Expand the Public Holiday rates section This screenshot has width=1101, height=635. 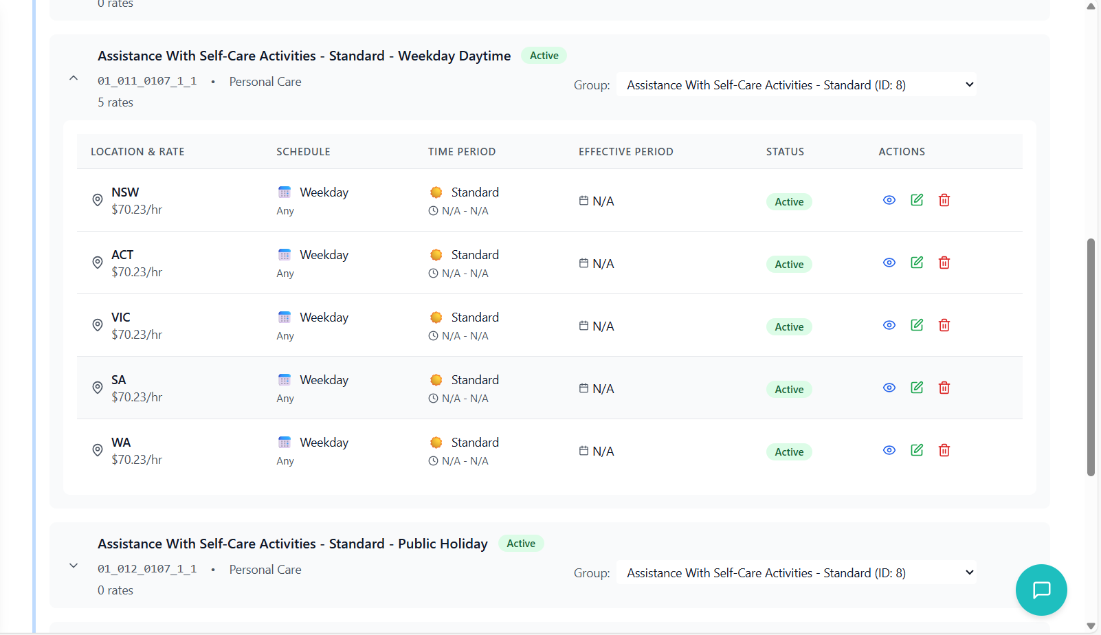tap(74, 566)
